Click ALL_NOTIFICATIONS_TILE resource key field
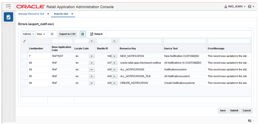 coord(141,76)
